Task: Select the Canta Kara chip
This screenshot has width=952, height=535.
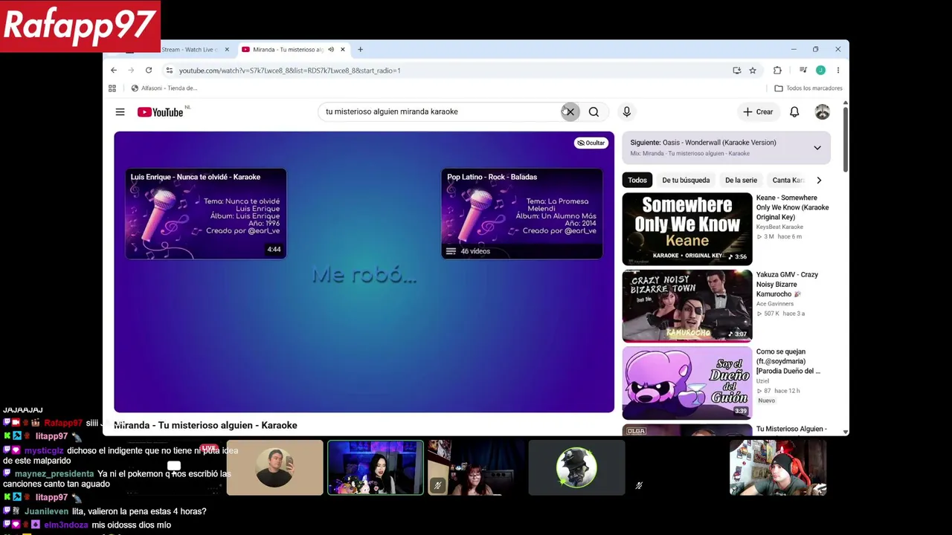Action: tap(788, 181)
